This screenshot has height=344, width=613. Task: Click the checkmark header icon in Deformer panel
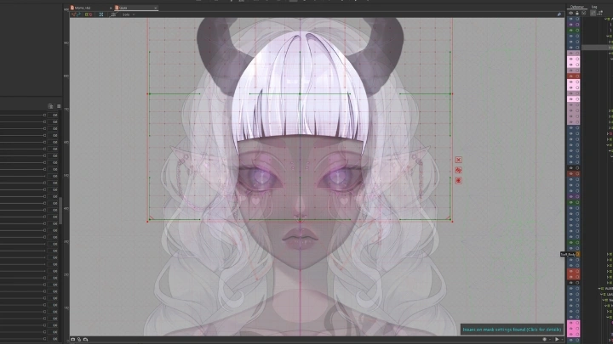pyautogui.click(x=584, y=13)
